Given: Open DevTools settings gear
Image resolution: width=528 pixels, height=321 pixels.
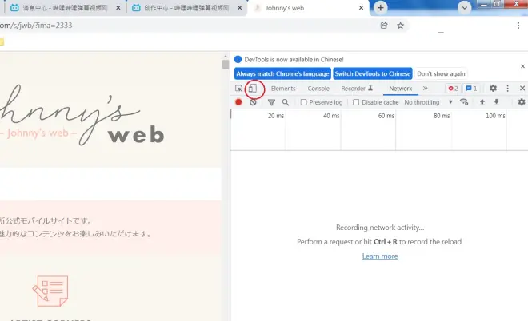Looking at the screenshot, I should point(493,89).
